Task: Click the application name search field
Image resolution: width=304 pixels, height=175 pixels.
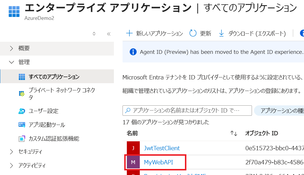Action: (187, 111)
